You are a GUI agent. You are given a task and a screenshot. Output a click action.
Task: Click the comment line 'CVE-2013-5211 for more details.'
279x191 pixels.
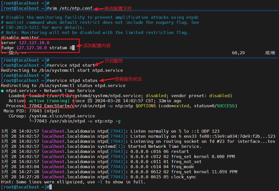coord(43,27)
